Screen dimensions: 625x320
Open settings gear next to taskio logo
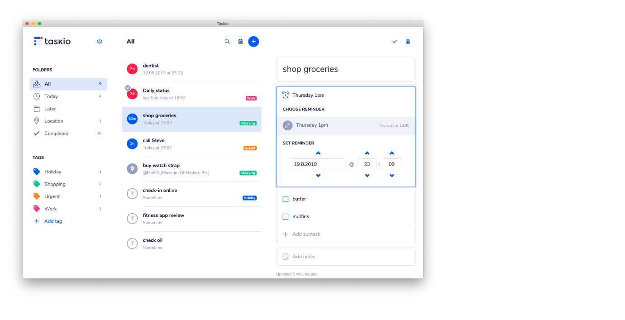point(100,41)
